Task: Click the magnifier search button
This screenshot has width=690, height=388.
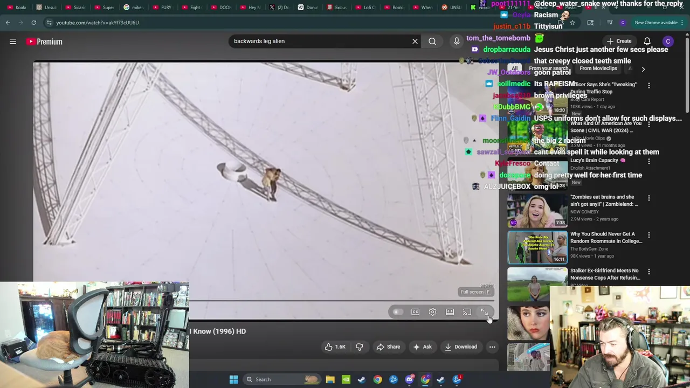Action: 432,41
